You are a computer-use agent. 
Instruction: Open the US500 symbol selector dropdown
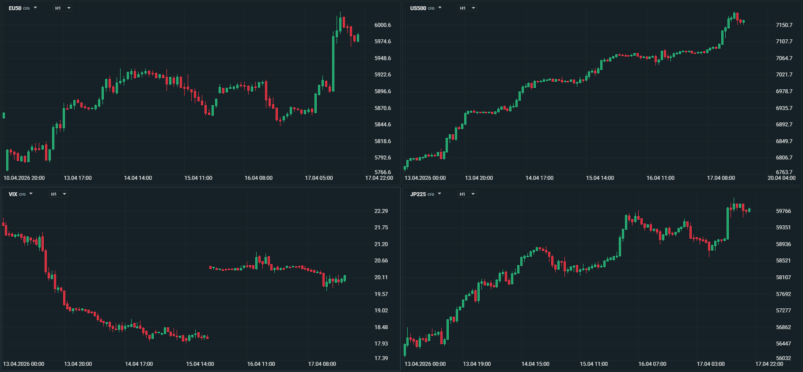coord(425,8)
